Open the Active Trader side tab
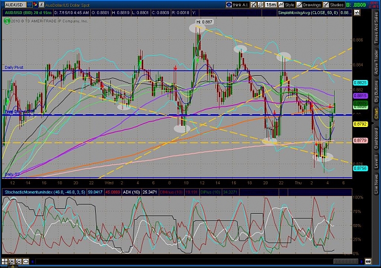Screen dimensions: 381x268 pyautogui.click(x=376, y=63)
